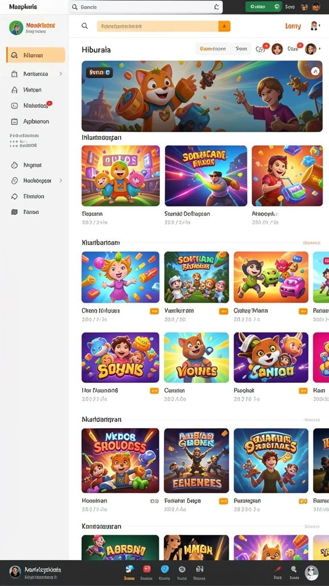The image size is (329, 586).
Task: Click the orange button at the search bar's end
Action: [x=224, y=26]
